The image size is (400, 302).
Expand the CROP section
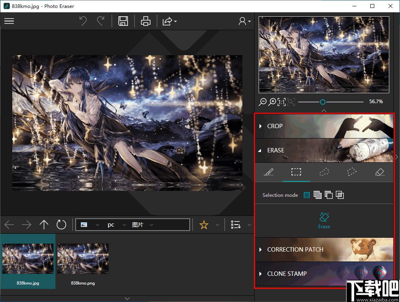click(x=324, y=126)
